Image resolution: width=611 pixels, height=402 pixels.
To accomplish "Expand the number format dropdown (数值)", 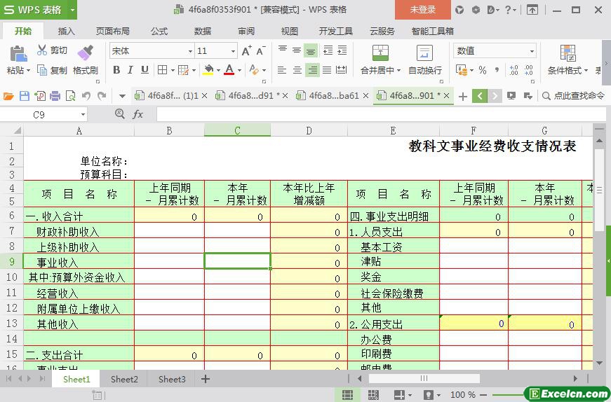I will [532, 51].
